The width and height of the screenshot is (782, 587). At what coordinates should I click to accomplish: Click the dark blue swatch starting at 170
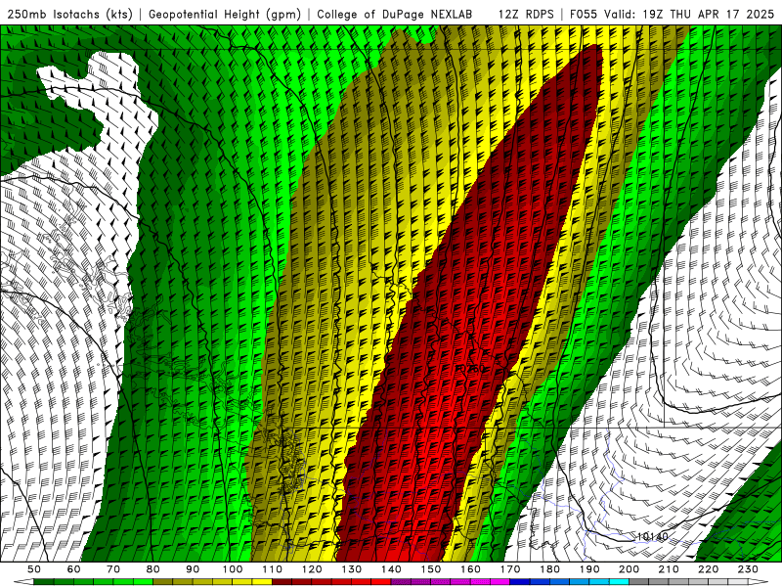tap(520, 581)
